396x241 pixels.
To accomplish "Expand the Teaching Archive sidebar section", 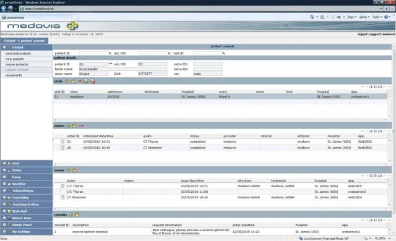I will (x=27, y=204).
